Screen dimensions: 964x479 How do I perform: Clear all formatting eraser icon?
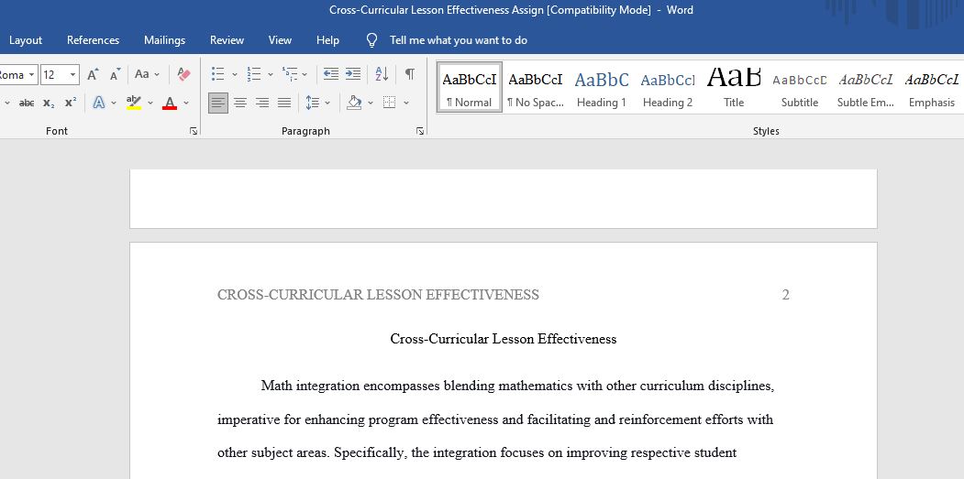[183, 74]
